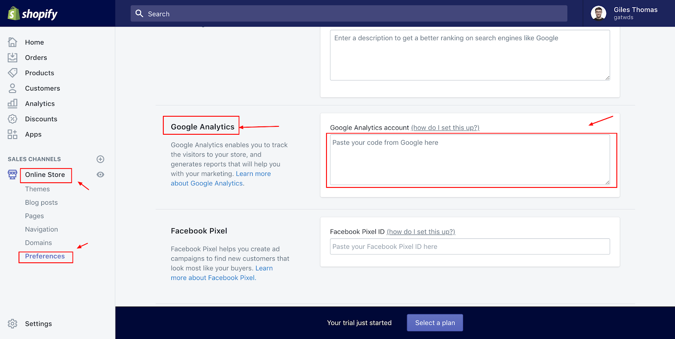Focus the top Search bar
Viewport: 675px width, 339px height.
click(349, 13)
